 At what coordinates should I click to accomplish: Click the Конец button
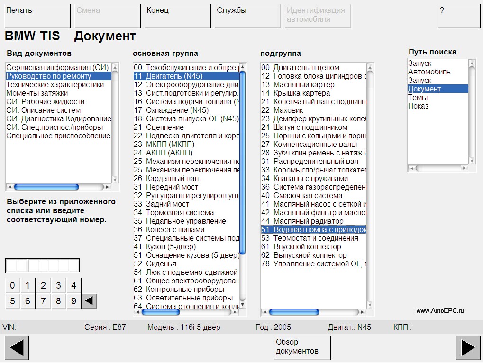177,16
